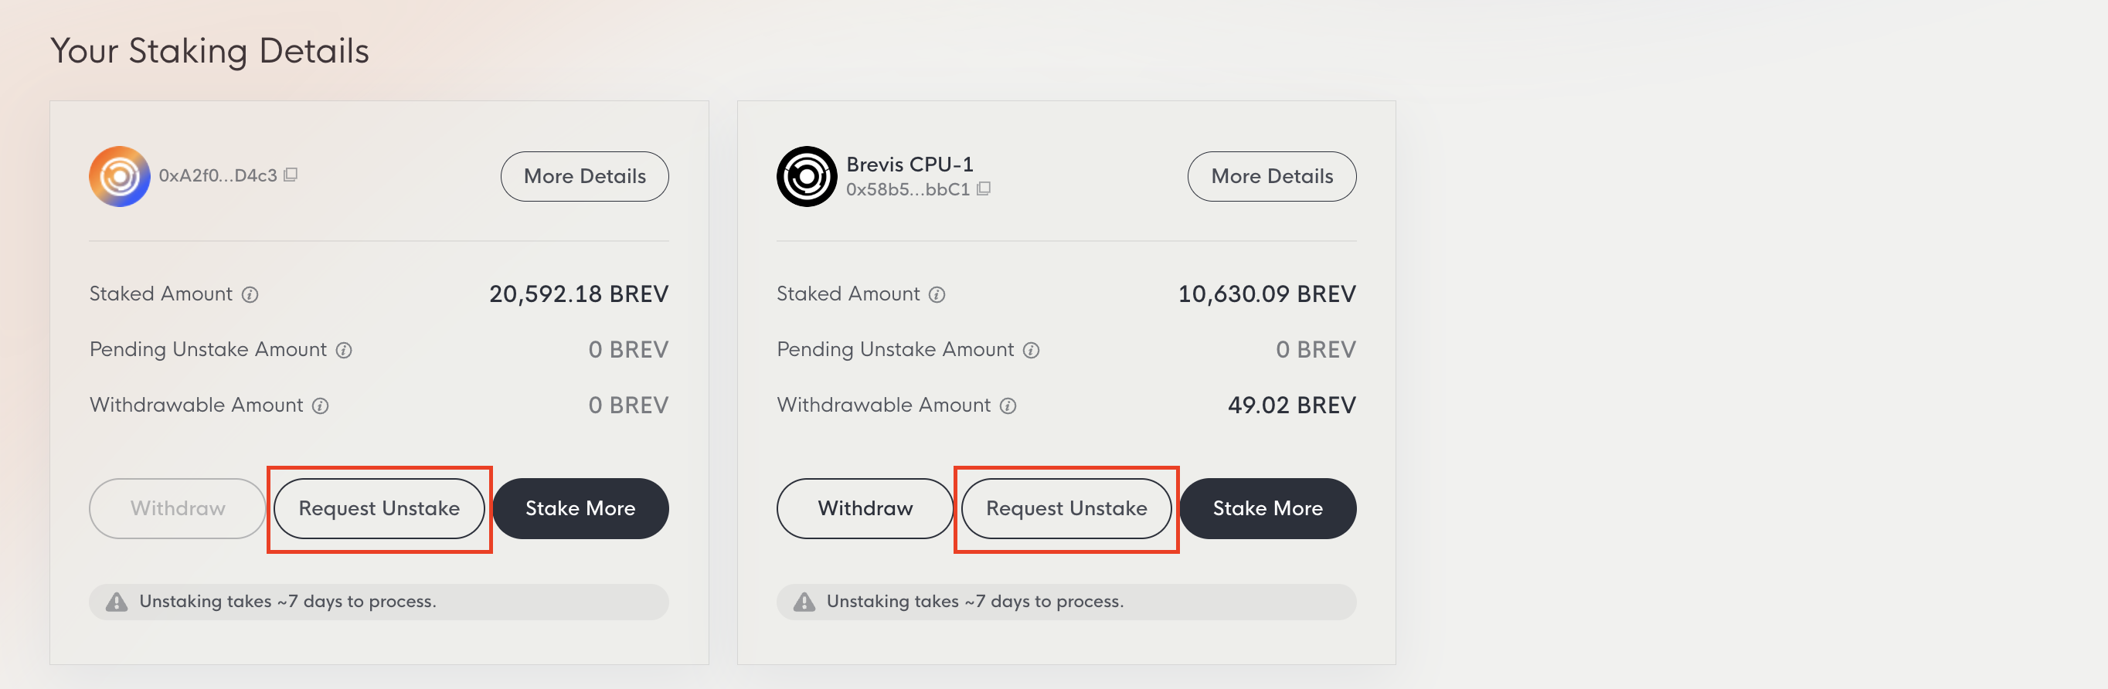Click the Brevis CPU-1 black logo
The width and height of the screenshot is (2108, 689).
806,177
